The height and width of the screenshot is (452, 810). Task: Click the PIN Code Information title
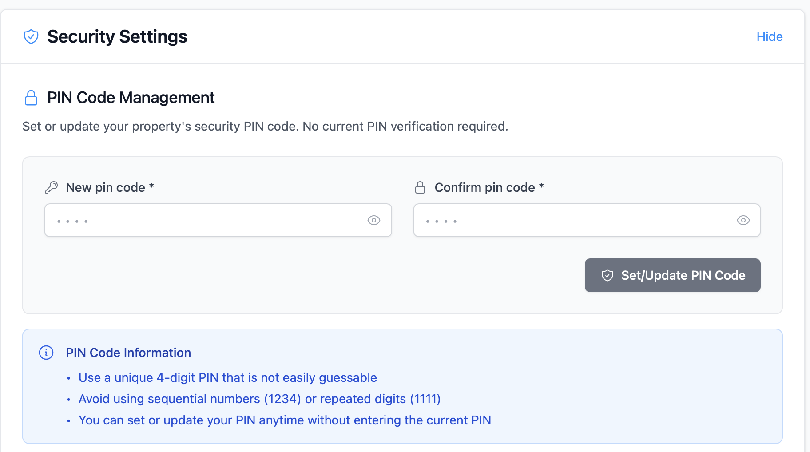pos(128,353)
